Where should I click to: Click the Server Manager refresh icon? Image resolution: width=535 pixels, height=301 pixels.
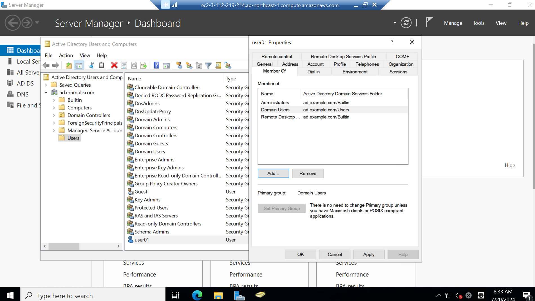(406, 23)
